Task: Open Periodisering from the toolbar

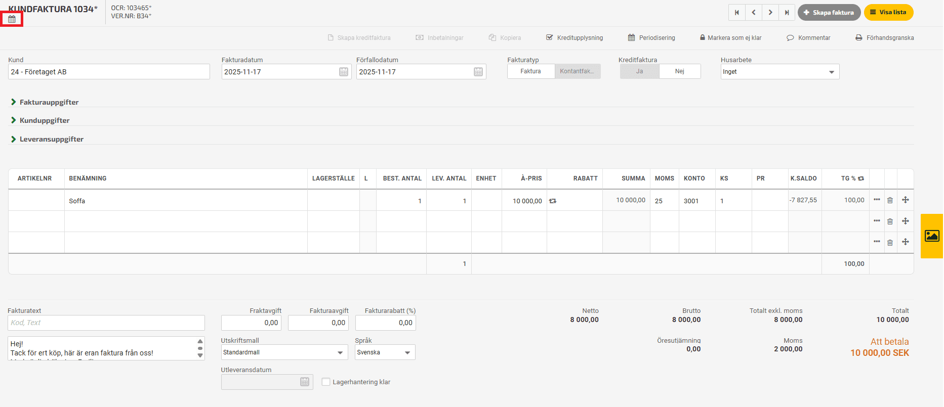Action: [x=651, y=38]
